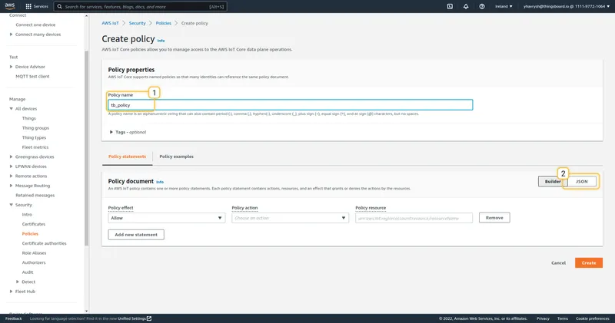Focus the AWS services search field
The image size is (615, 323).
tap(140, 7)
